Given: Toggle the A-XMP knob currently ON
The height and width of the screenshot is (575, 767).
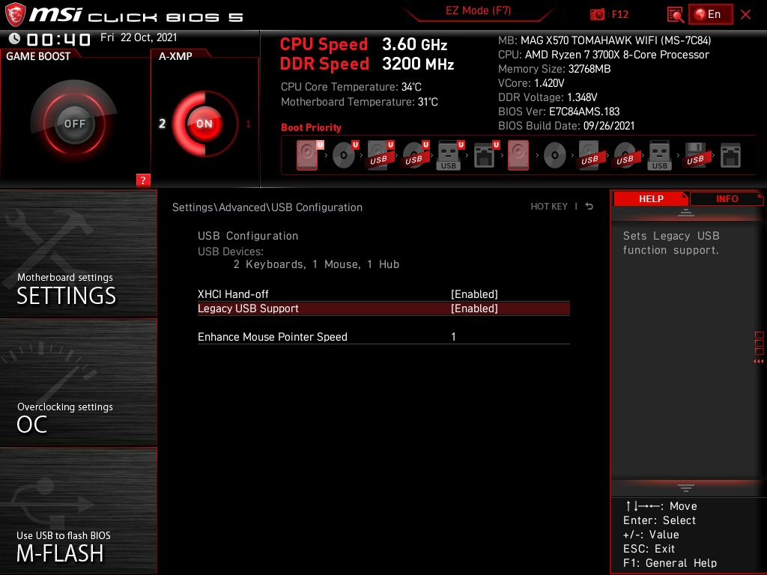Looking at the screenshot, I should [x=204, y=124].
